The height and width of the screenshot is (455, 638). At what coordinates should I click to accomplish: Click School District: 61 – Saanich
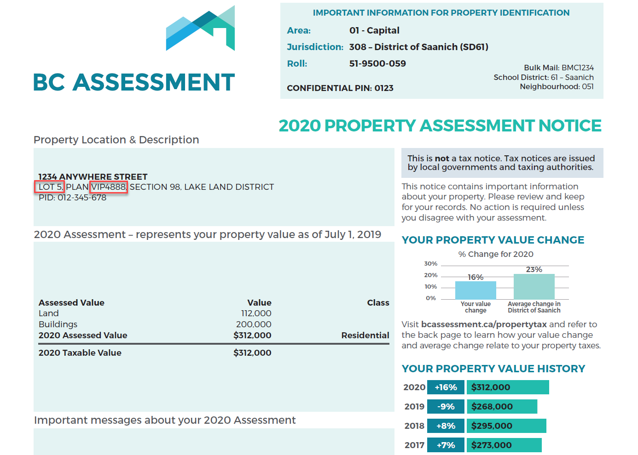pos(544,77)
